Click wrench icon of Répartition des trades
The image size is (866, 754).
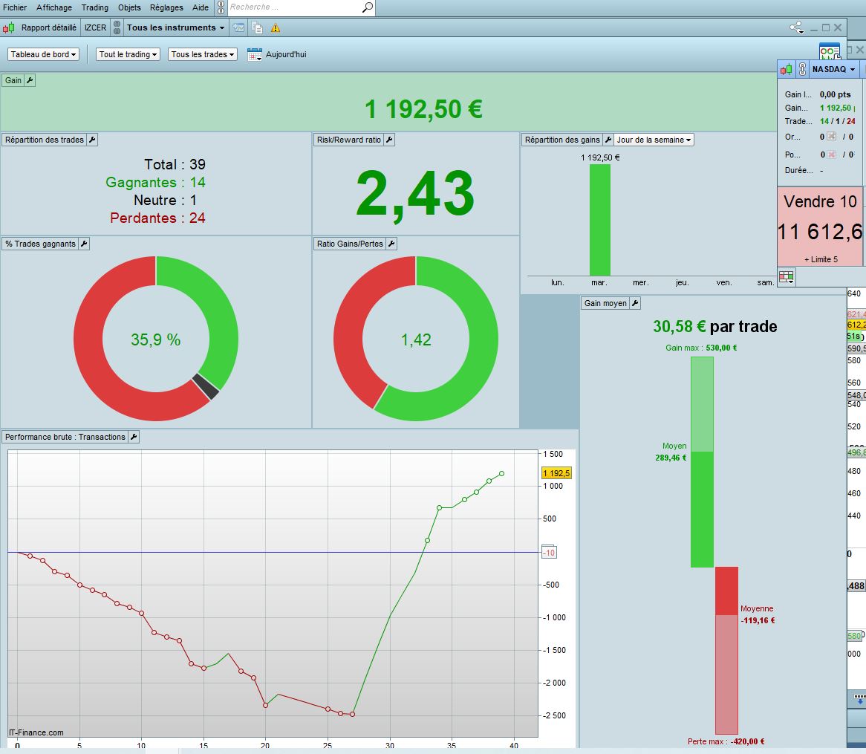(x=92, y=140)
